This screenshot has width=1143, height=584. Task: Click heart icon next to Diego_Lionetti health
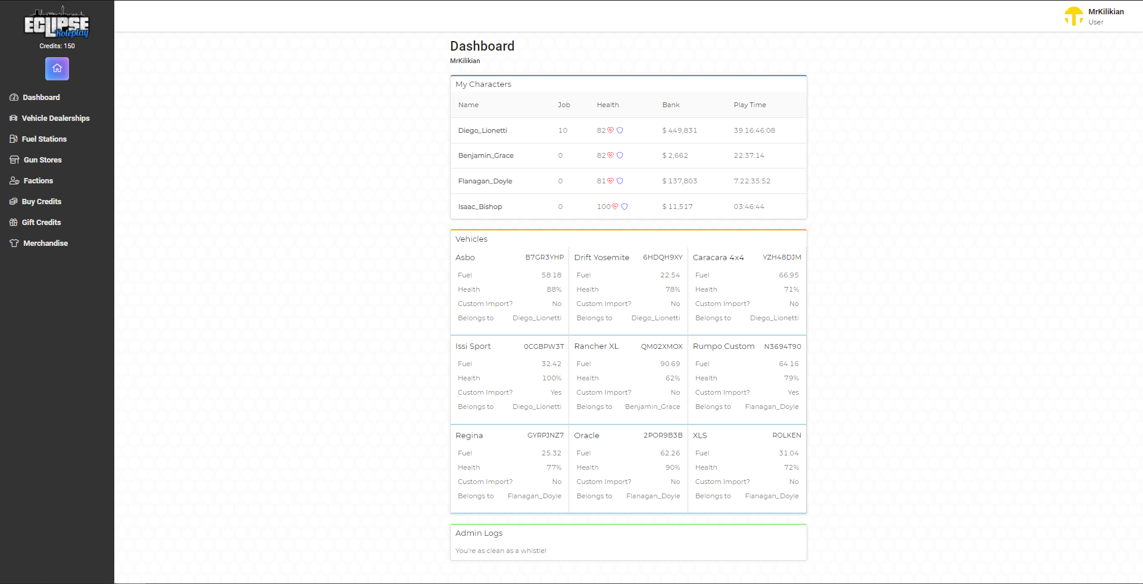click(x=610, y=130)
